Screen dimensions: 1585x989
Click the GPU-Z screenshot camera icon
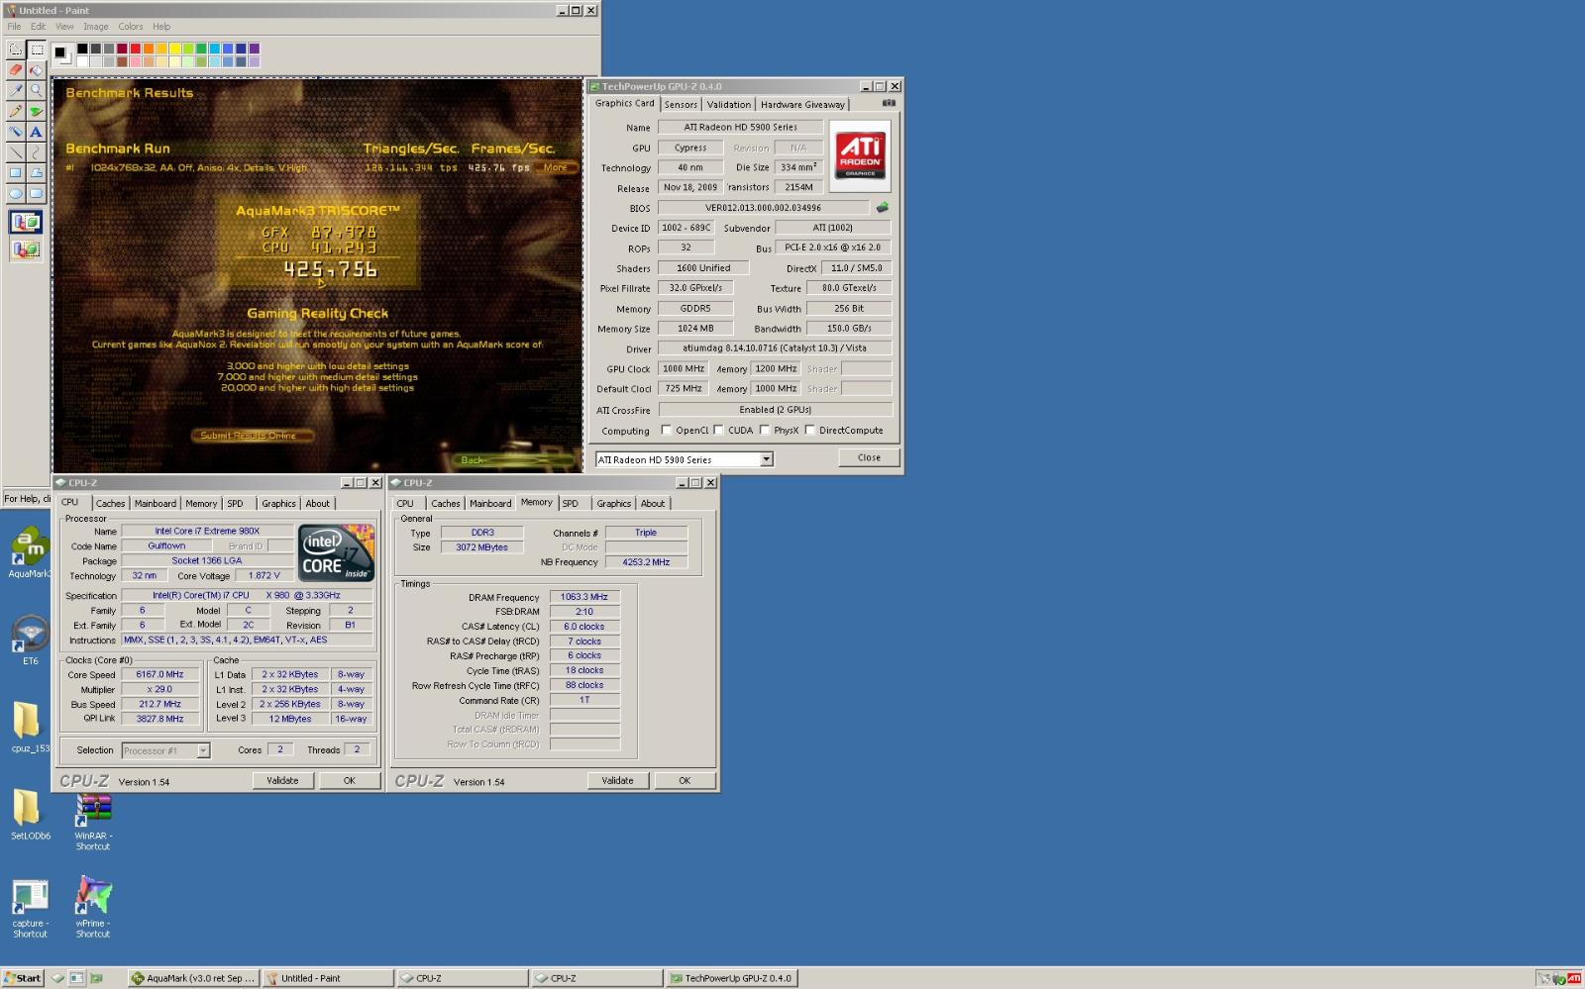pyautogui.click(x=889, y=103)
